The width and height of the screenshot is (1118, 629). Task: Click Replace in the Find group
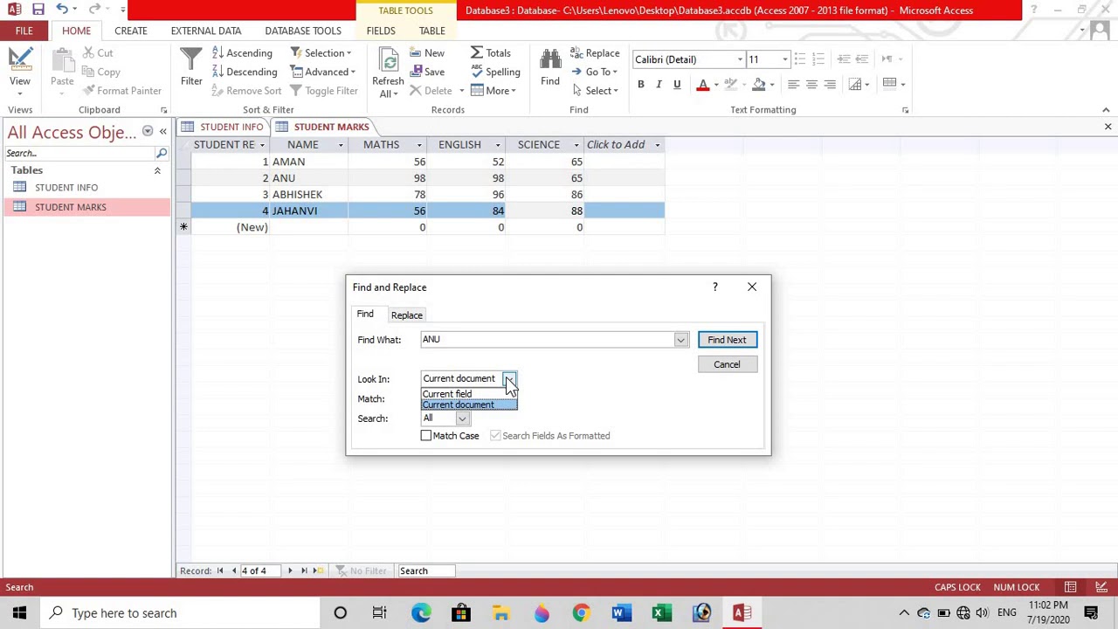[x=595, y=53]
